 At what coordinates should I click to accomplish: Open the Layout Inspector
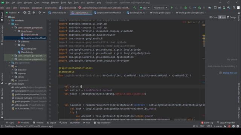(x=226, y=123)
